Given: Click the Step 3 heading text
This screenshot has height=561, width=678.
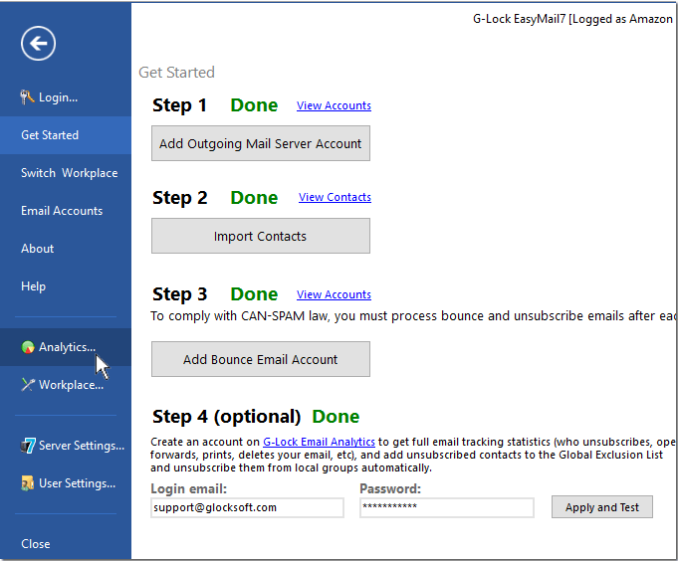Looking at the screenshot, I should (180, 294).
